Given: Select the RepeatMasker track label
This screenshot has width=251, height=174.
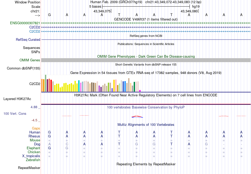Looking at the screenshot, I should click(29, 168).
